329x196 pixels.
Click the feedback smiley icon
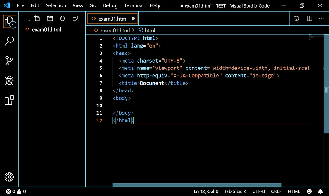(x=309, y=191)
